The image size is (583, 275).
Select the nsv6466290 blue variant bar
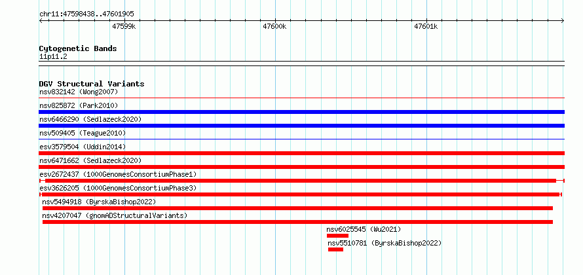[x=301, y=126]
